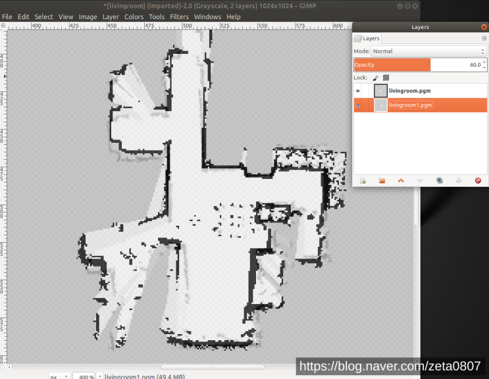
Task: Click the horizontal ruler at top
Action: pos(179,26)
